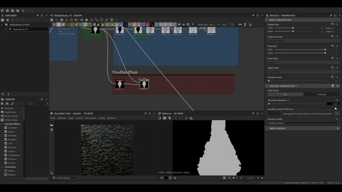Open the Materials menu in 3D view
The image size is (342, 192).
point(62,118)
